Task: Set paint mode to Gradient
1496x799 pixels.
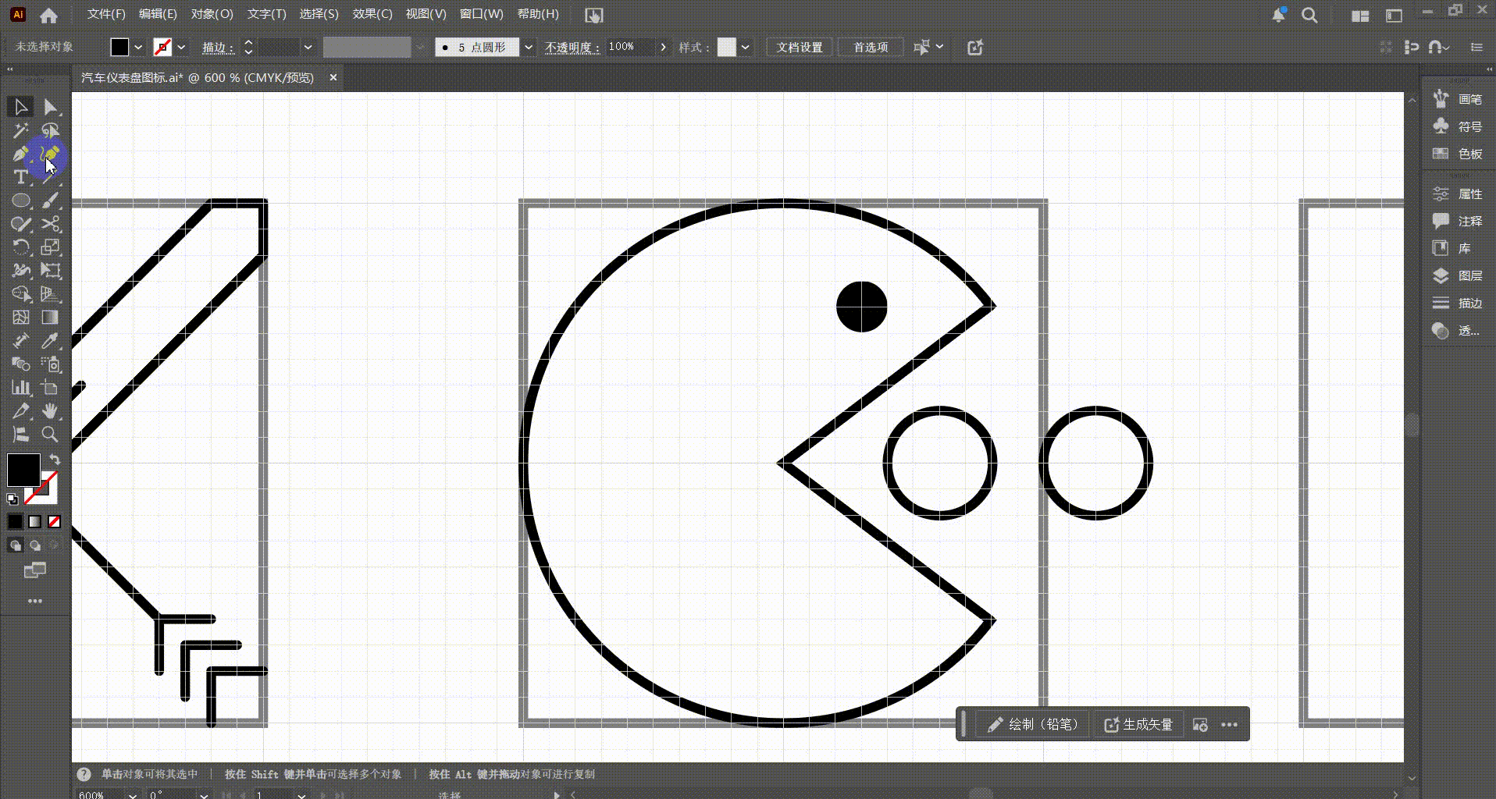Action: 35,521
